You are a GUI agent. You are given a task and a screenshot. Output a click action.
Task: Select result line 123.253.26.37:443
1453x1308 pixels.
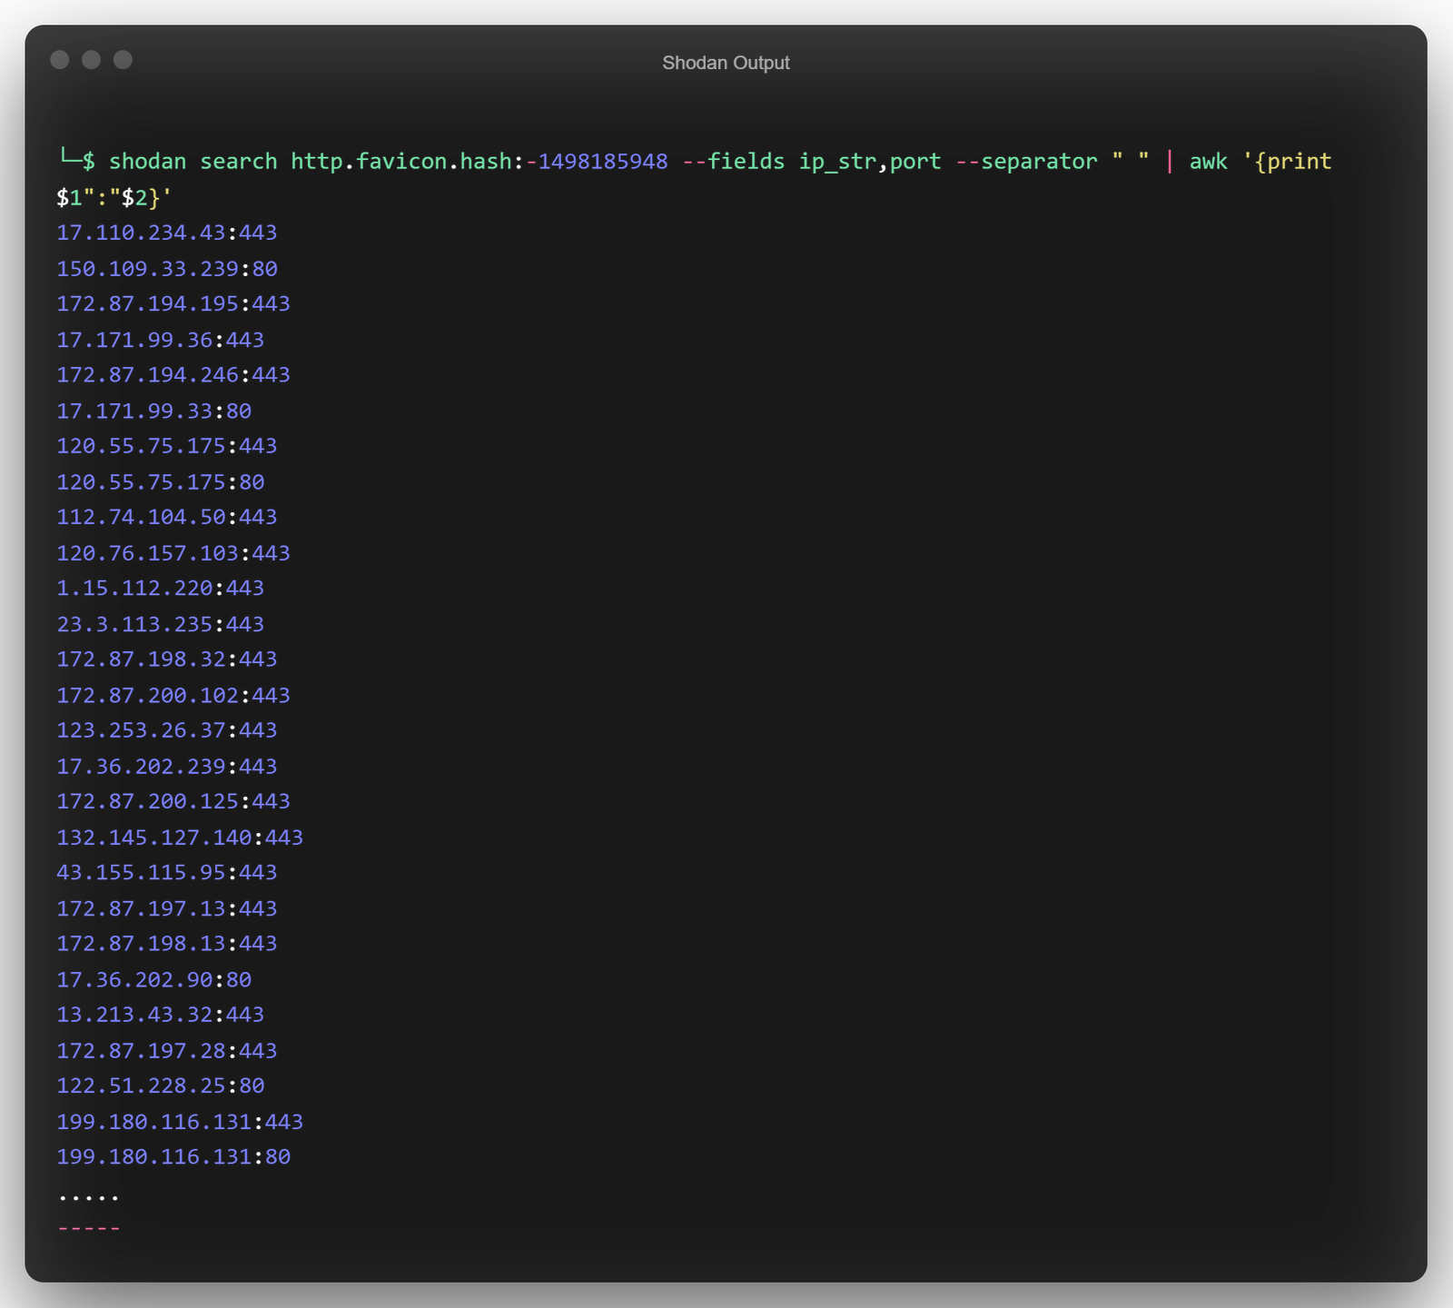click(167, 730)
